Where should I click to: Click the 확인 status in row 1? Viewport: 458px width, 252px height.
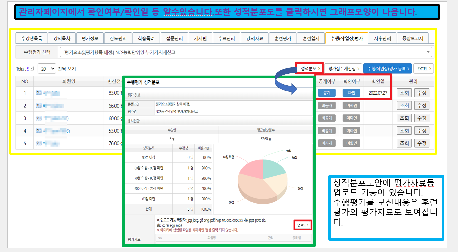coord(351,93)
